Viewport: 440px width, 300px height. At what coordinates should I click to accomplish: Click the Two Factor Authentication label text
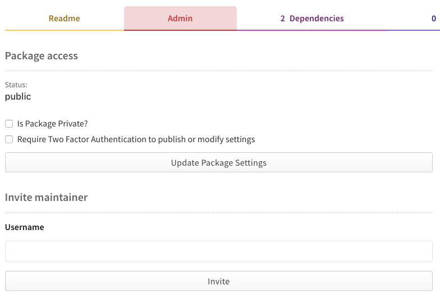[136, 139]
